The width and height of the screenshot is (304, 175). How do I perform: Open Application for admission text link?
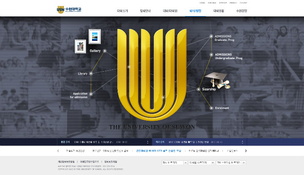[79, 96]
